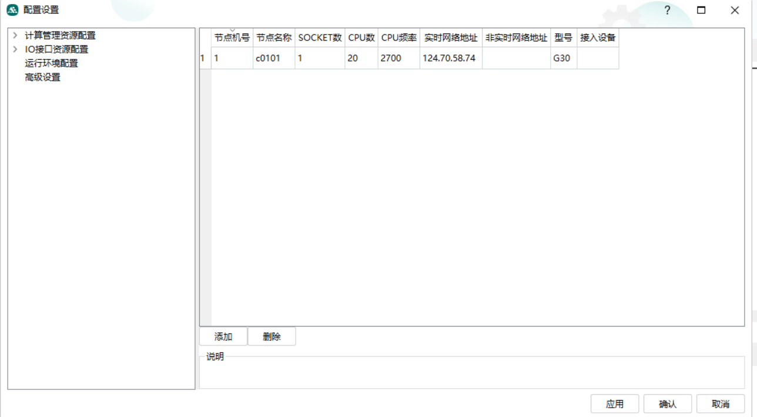Expand the 计算管理资源配置 tree node
757x417 pixels.
pos(15,36)
